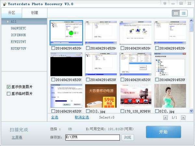Select the bronze tripod webpage thumbnail
The width and height of the screenshot is (195, 146).
(x=136, y=96)
